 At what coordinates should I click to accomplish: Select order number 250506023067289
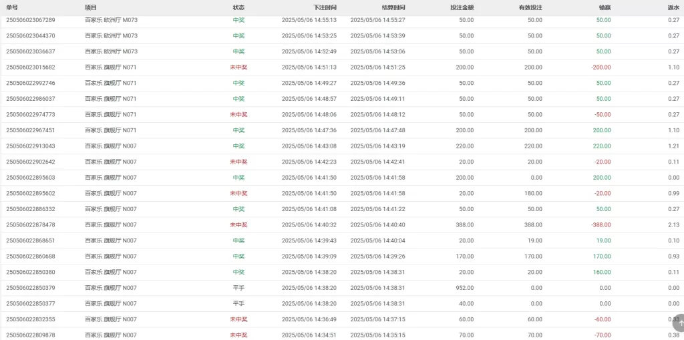pos(31,20)
